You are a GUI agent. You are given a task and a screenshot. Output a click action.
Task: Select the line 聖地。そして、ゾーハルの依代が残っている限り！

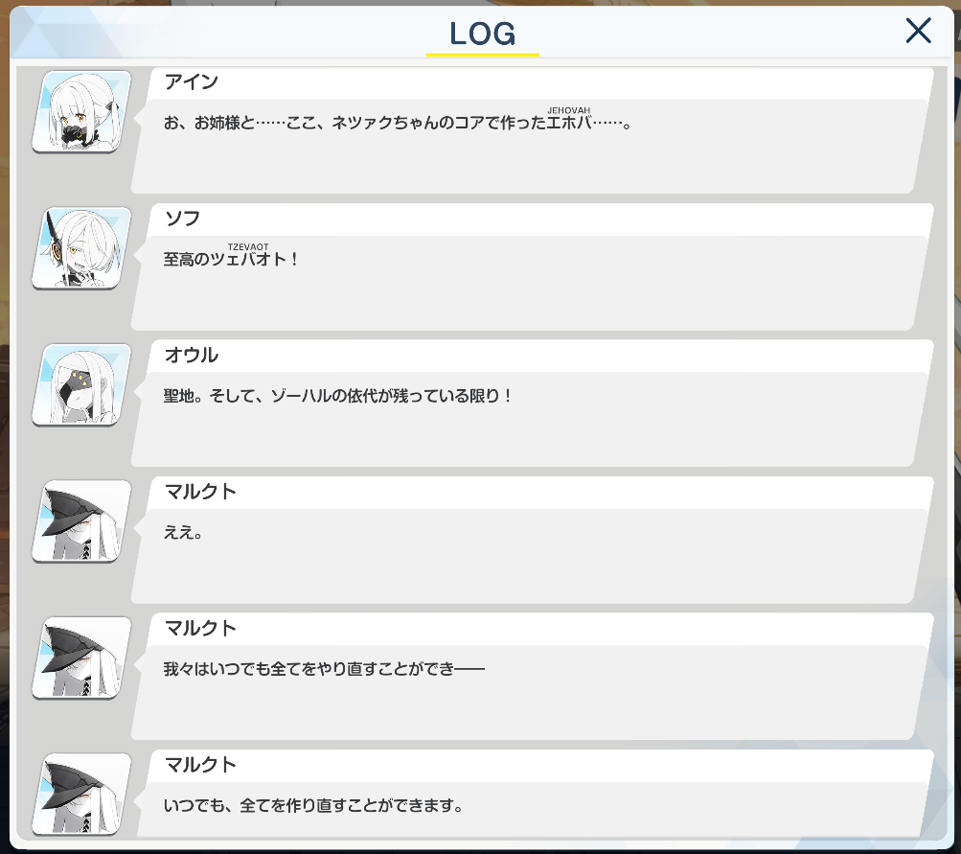[337, 396]
